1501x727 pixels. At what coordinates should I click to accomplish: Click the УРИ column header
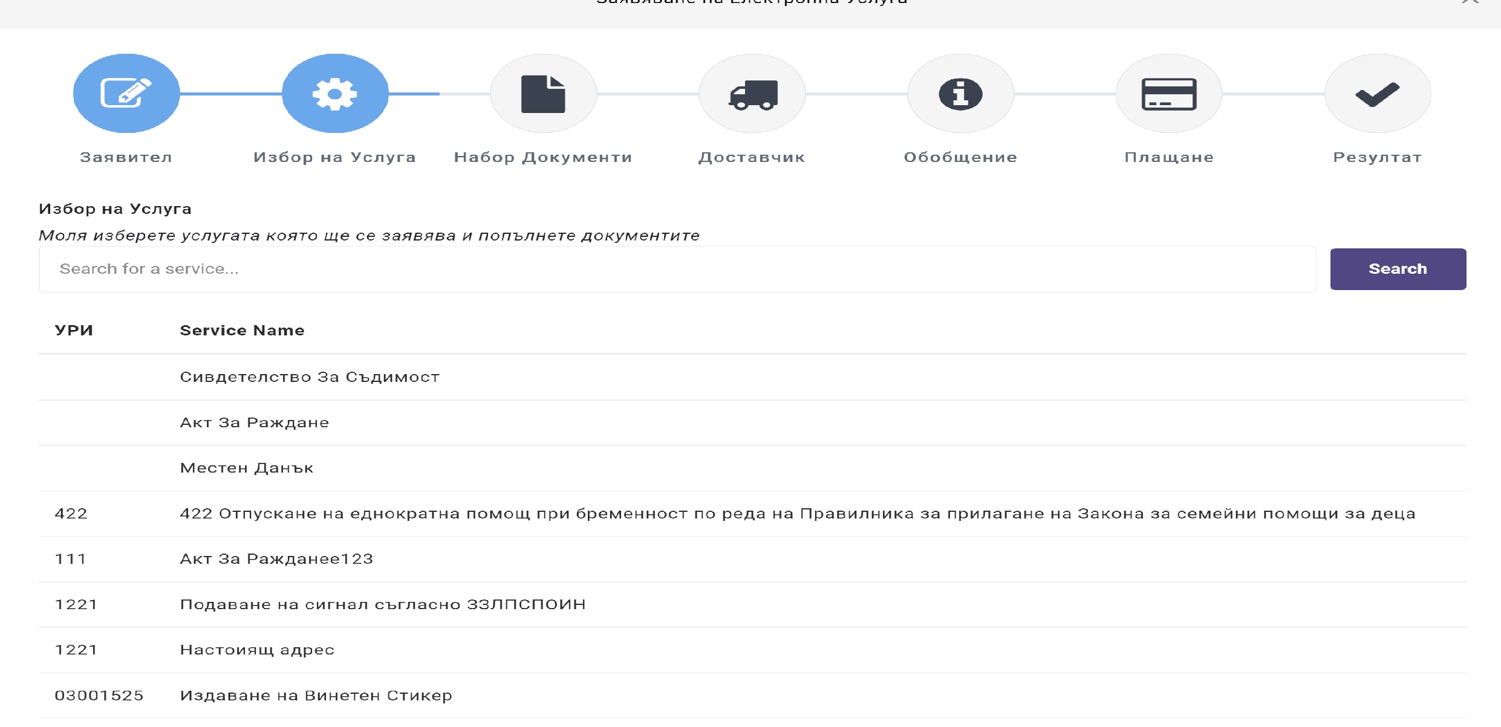[74, 331]
